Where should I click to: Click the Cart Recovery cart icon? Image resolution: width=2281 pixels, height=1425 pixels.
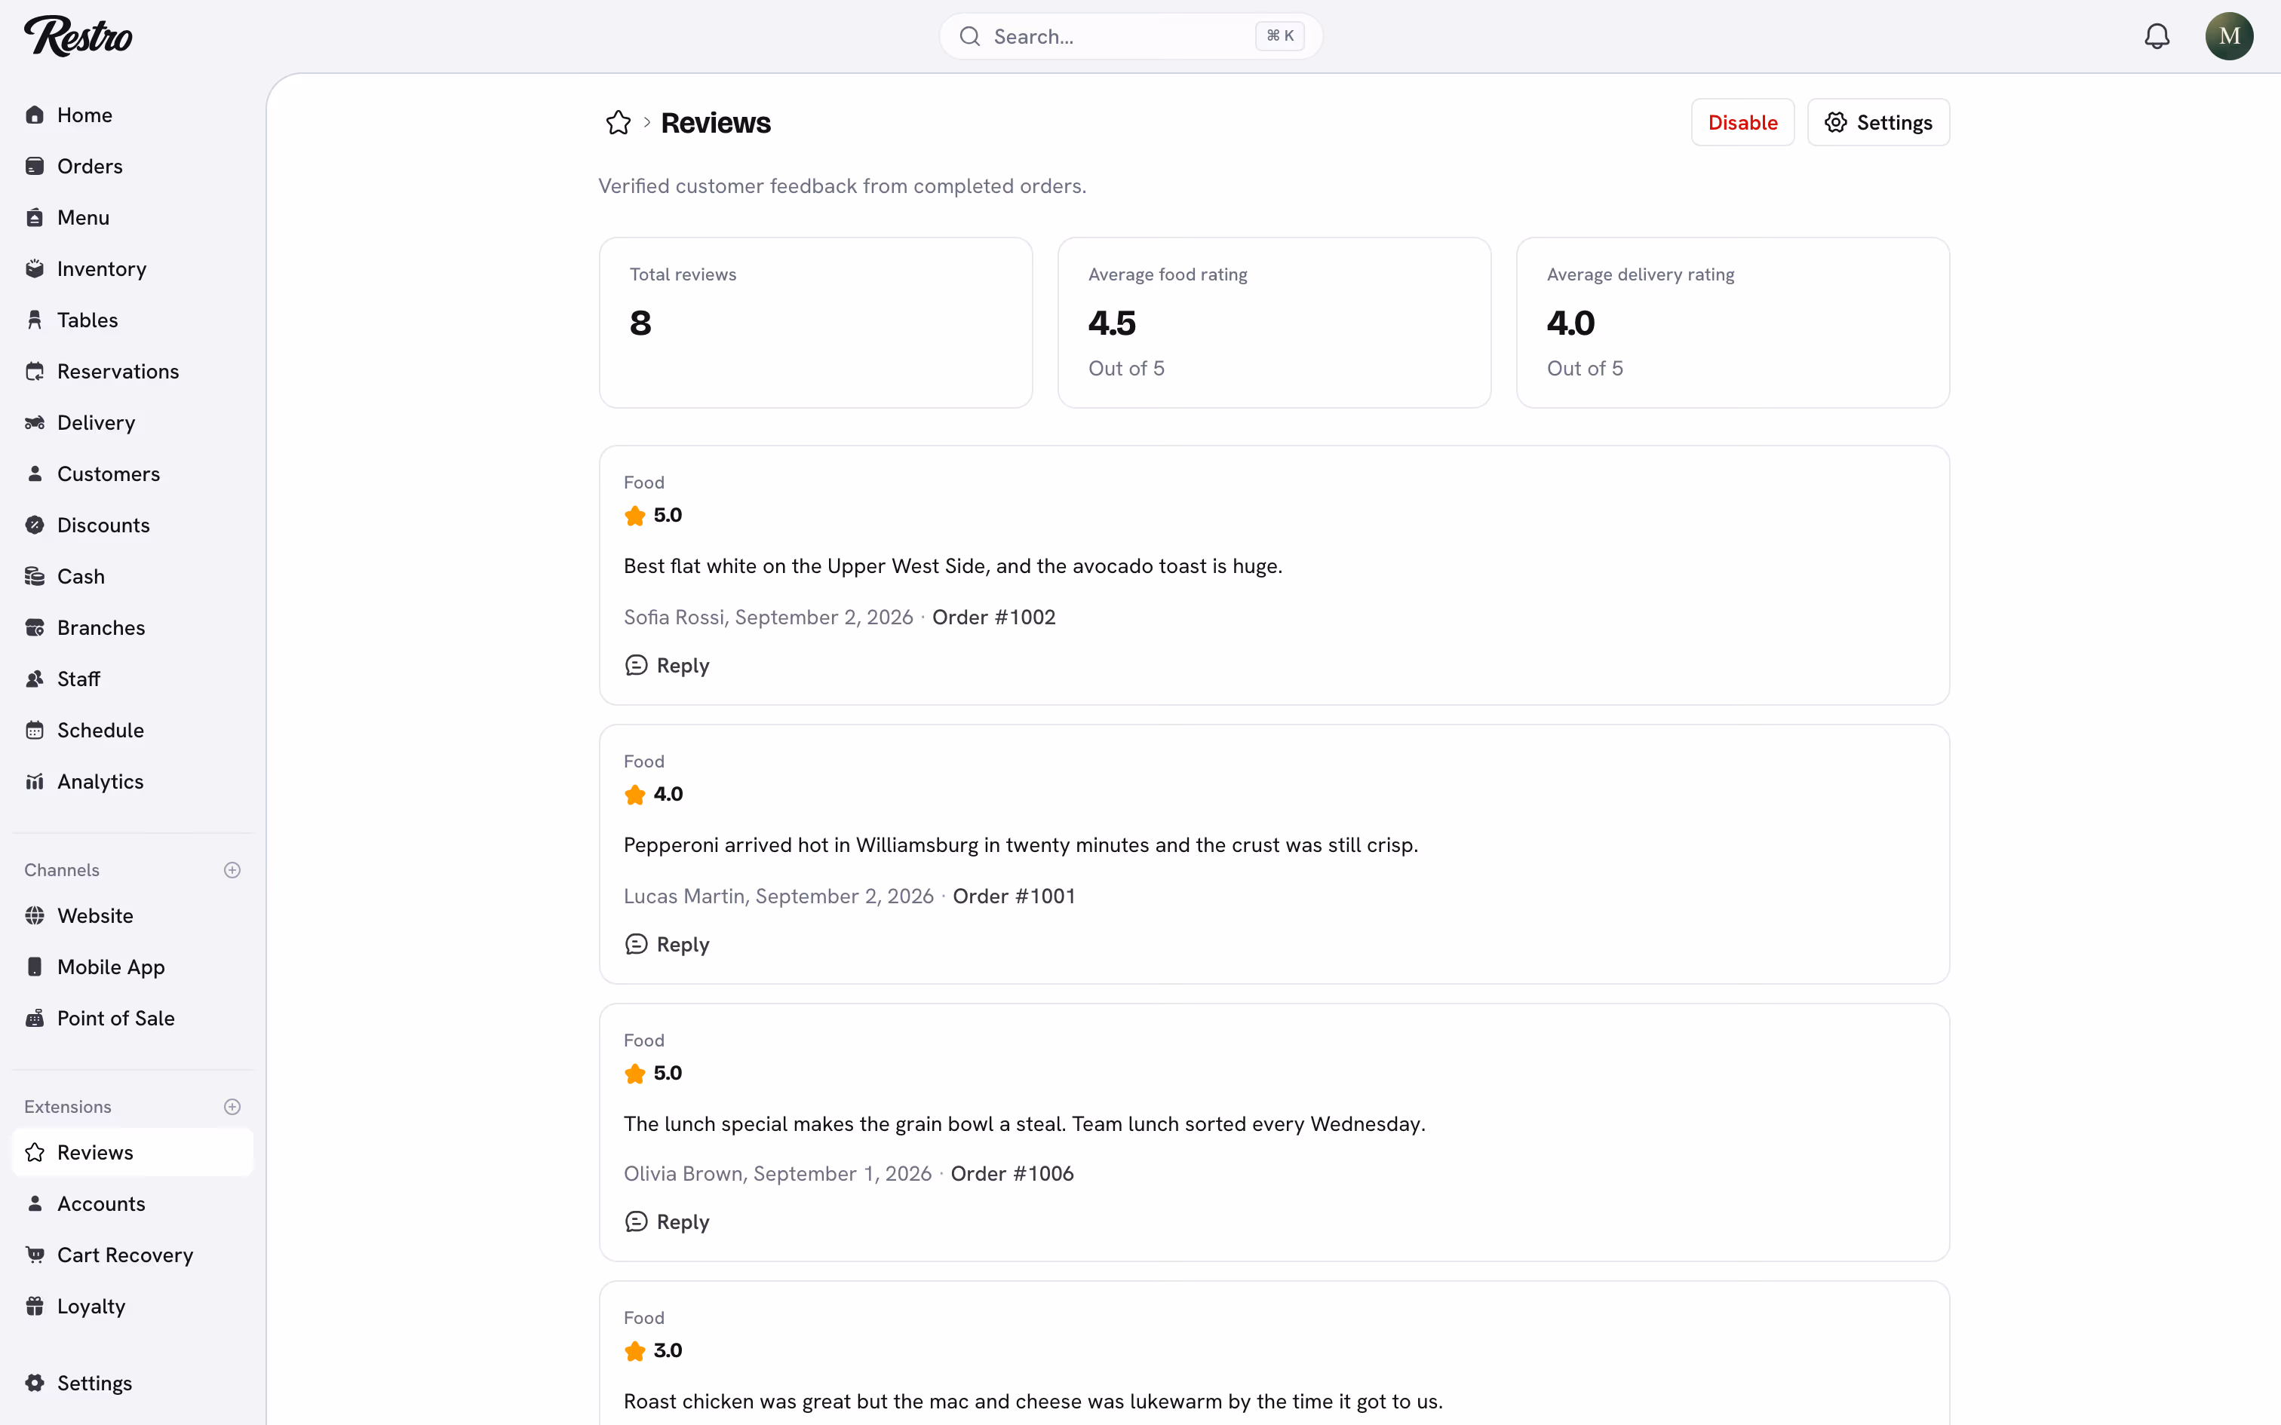tap(35, 1255)
